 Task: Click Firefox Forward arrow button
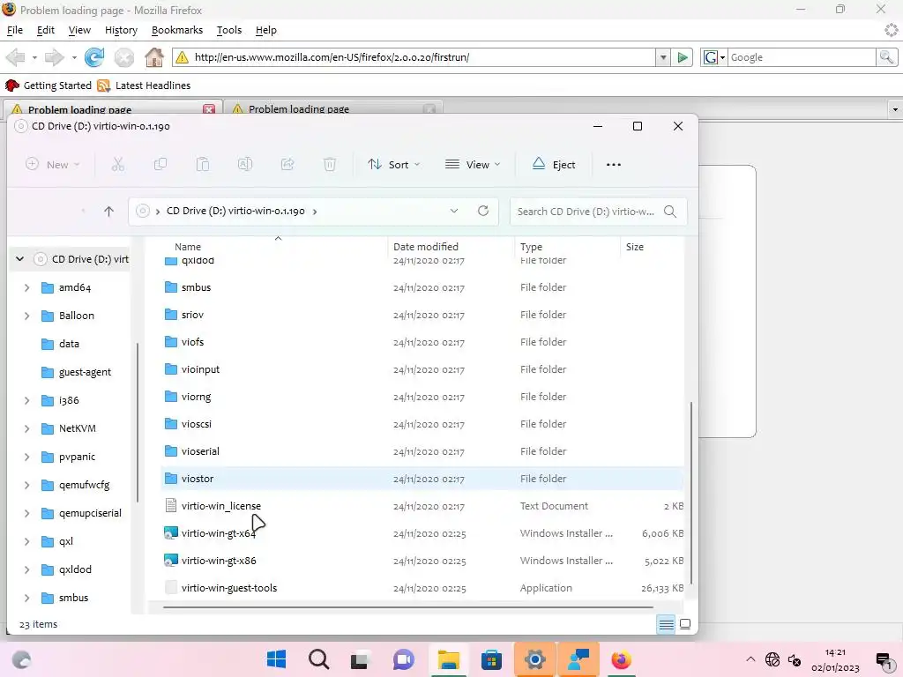54,57
